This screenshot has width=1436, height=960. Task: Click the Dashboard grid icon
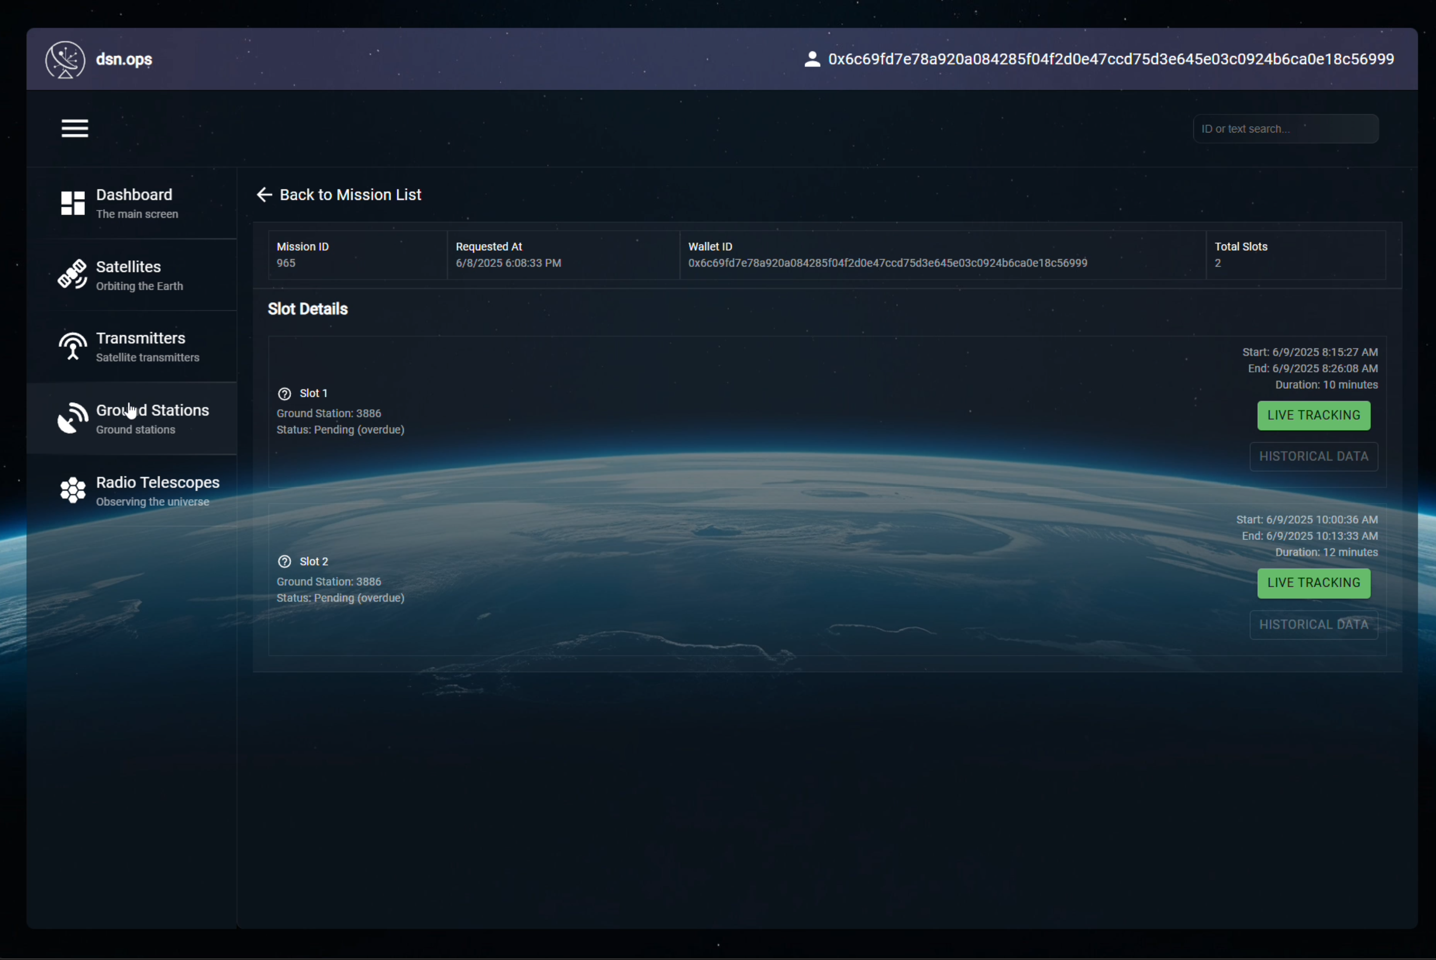click(73, 203)
